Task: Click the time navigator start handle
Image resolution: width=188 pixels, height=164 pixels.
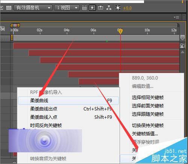Action: (x=12, y=25)
